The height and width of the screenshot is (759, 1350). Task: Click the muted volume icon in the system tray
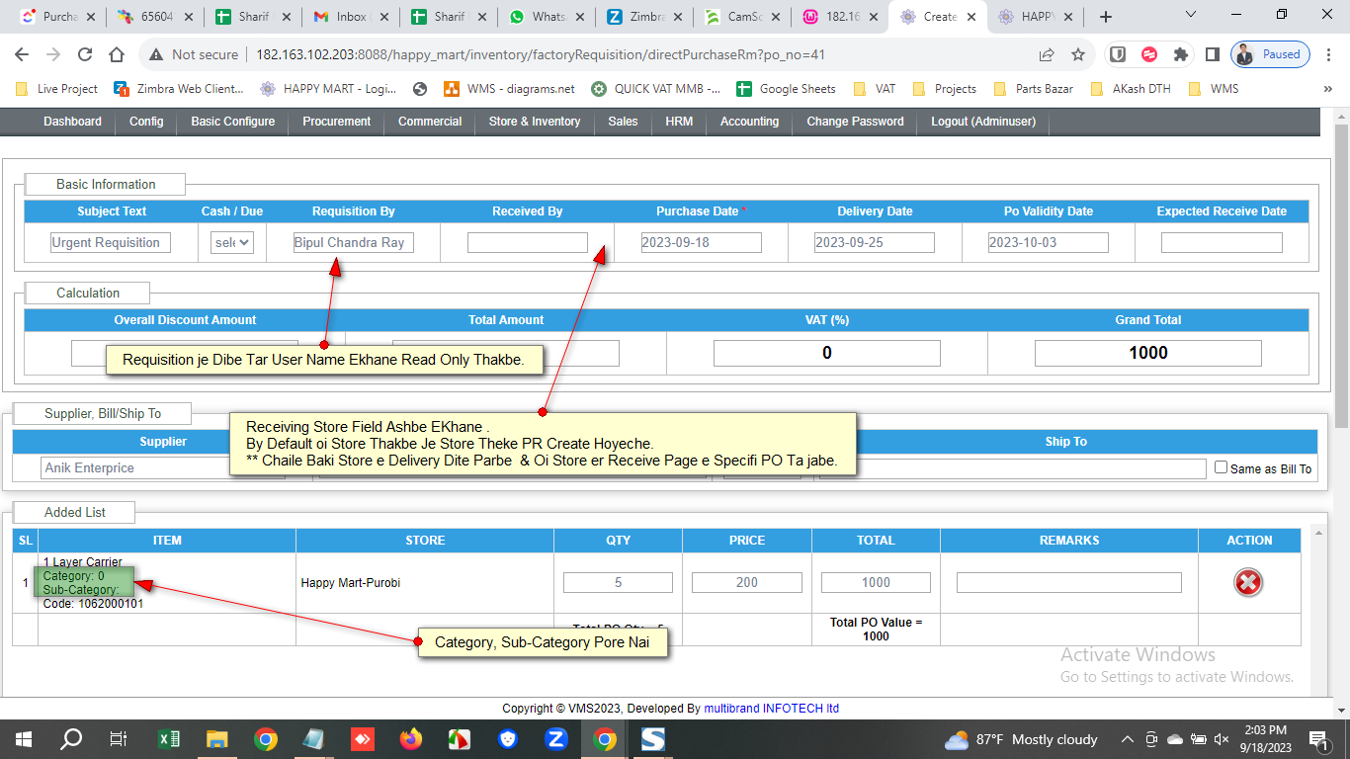[x=1222, y=739]
